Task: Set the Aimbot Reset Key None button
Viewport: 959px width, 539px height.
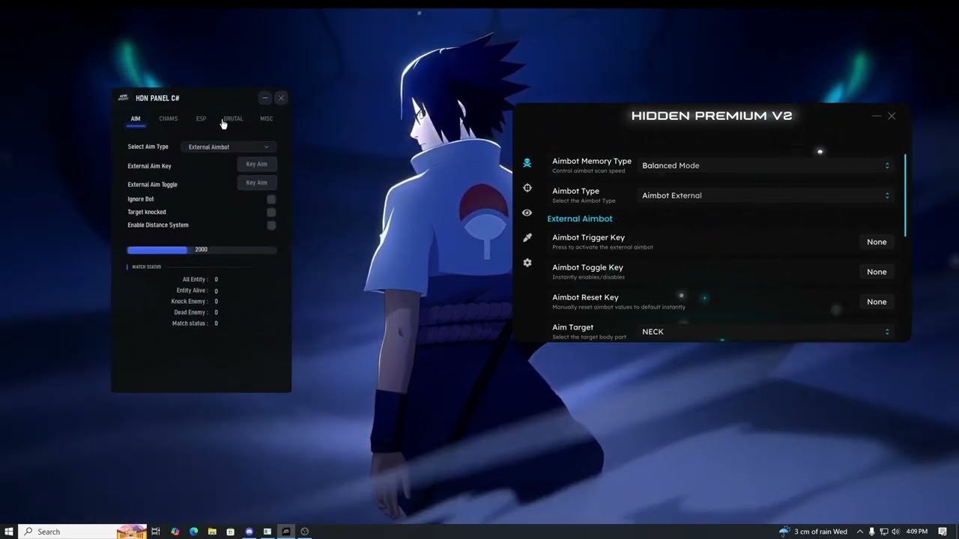Action: tap(877, 302)
